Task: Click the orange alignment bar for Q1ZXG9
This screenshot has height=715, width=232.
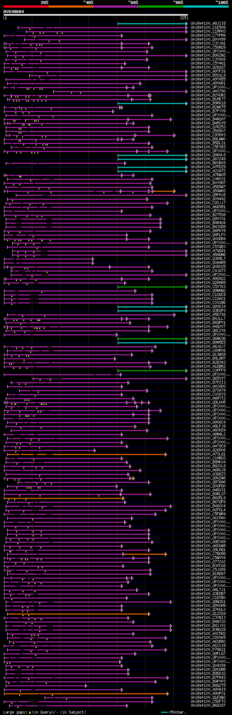Action: click(x=79, y=614)
